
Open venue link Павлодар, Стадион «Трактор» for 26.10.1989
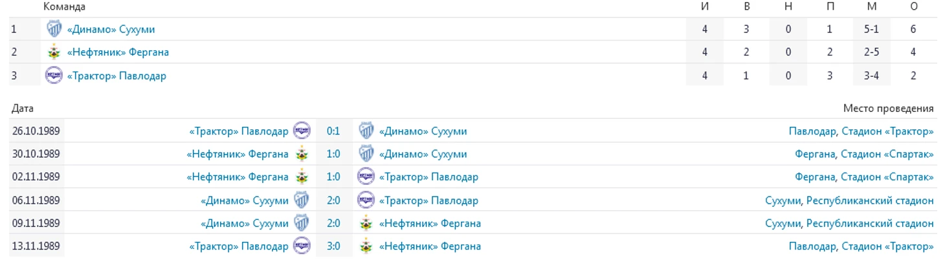pyautogui.click(x=861, y=131)
